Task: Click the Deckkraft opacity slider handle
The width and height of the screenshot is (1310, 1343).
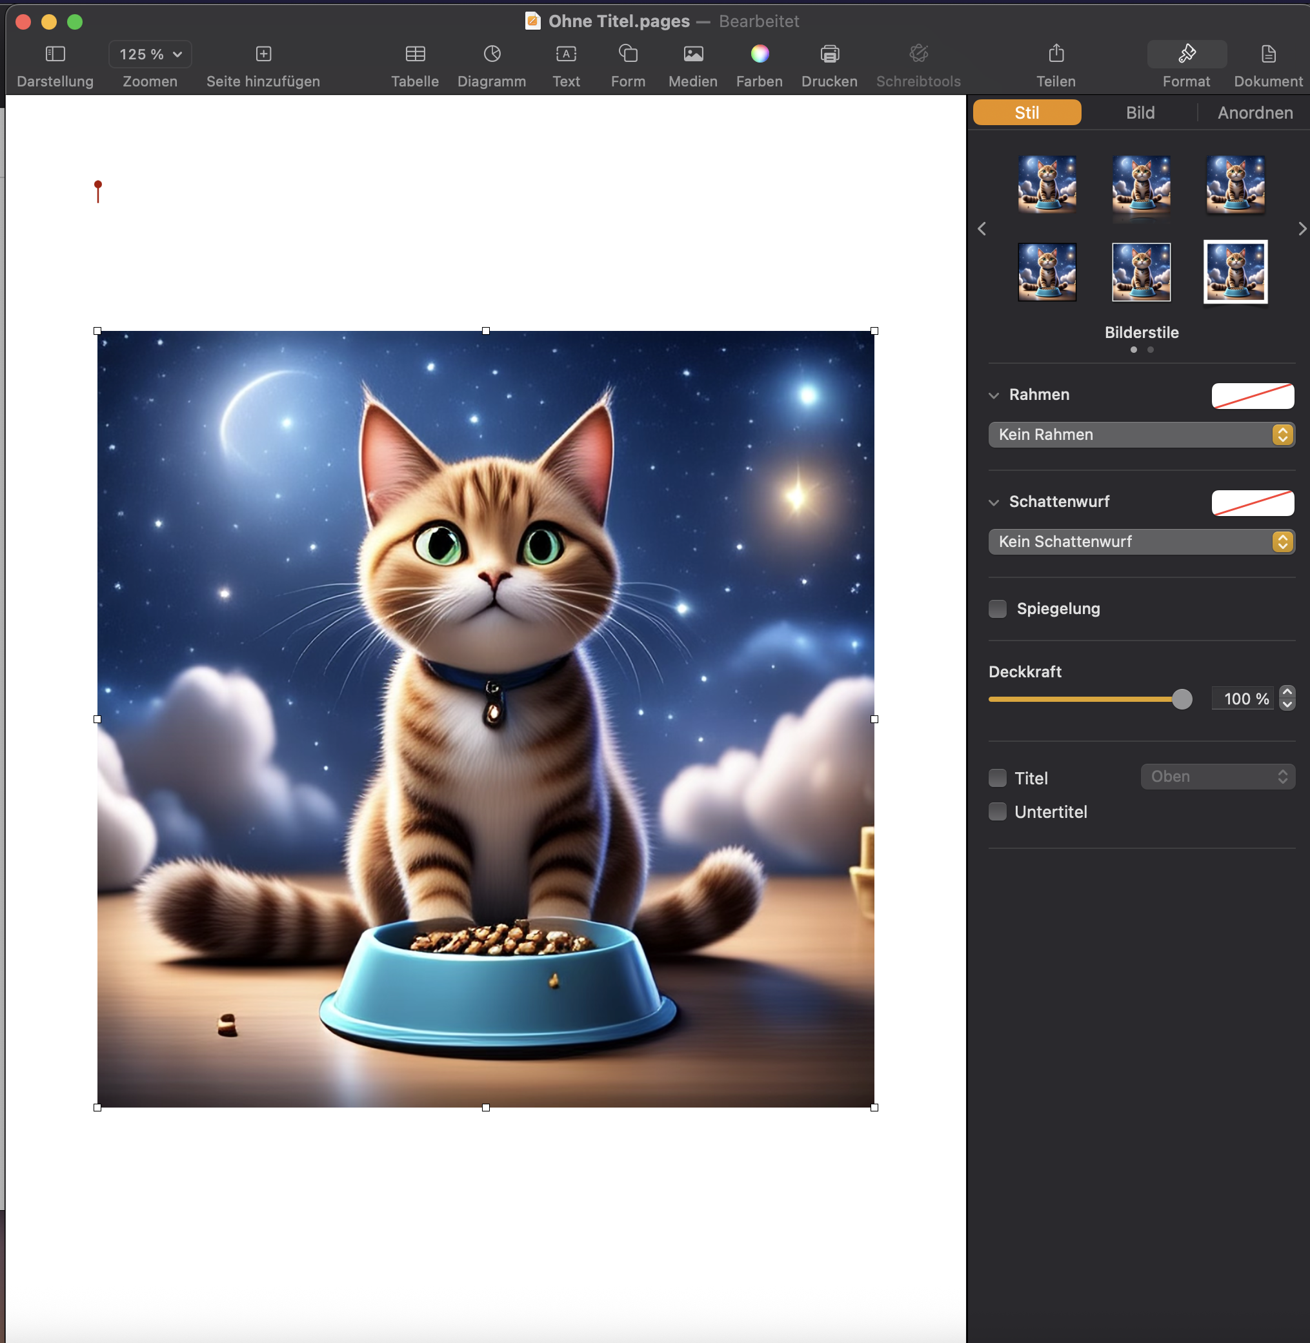Action: [x=1182, y=699]
